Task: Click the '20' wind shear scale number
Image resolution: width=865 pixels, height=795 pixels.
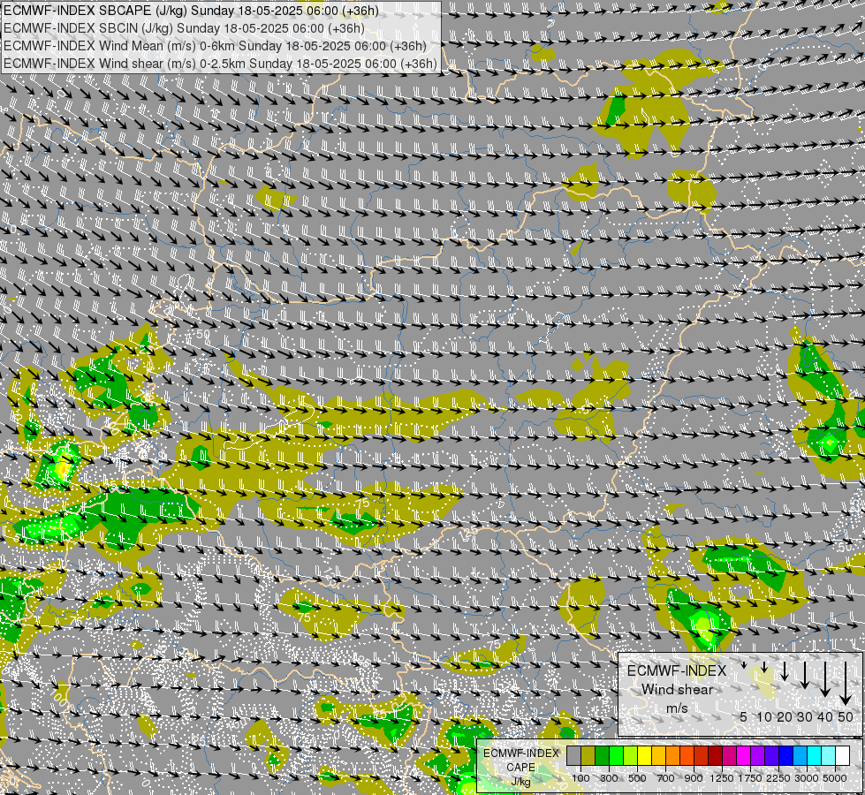Action: 785,716
